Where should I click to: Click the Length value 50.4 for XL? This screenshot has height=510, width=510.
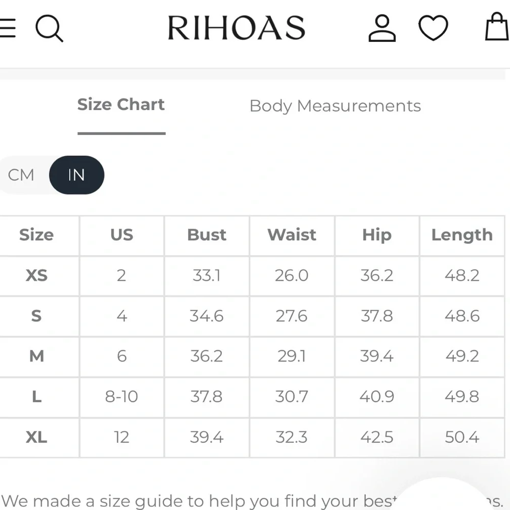(462, 438)
